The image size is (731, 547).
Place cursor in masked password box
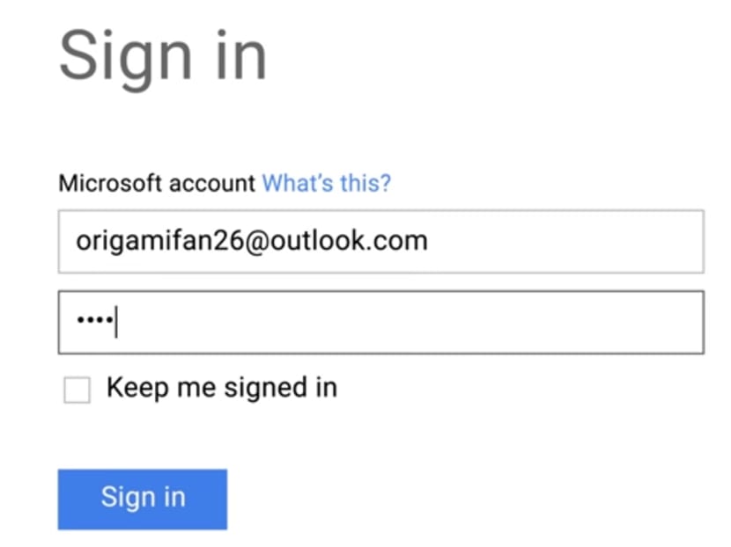380,322
